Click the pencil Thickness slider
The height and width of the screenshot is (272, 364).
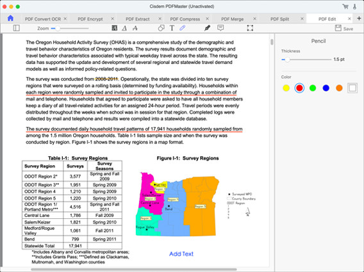coord(306,60)
